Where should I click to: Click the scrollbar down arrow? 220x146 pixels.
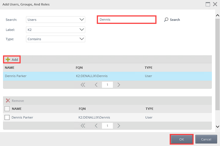click(x=218, y=127)
